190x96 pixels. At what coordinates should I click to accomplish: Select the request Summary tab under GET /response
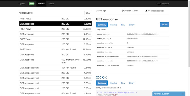click(x=102, y=25)
